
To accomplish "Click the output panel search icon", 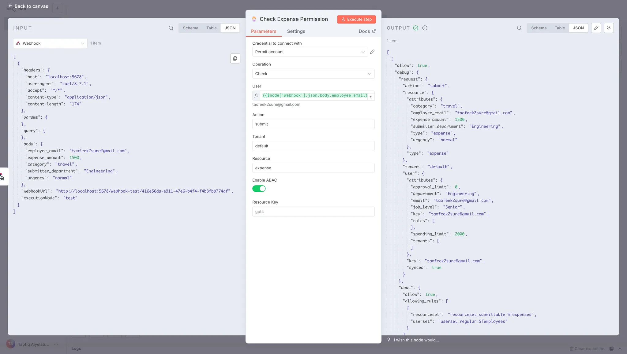I will tap(519, 28).
